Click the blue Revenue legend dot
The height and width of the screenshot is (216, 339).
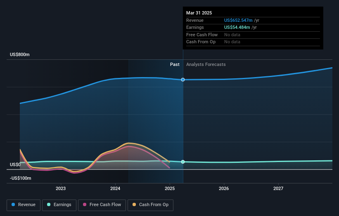point(13,204)
